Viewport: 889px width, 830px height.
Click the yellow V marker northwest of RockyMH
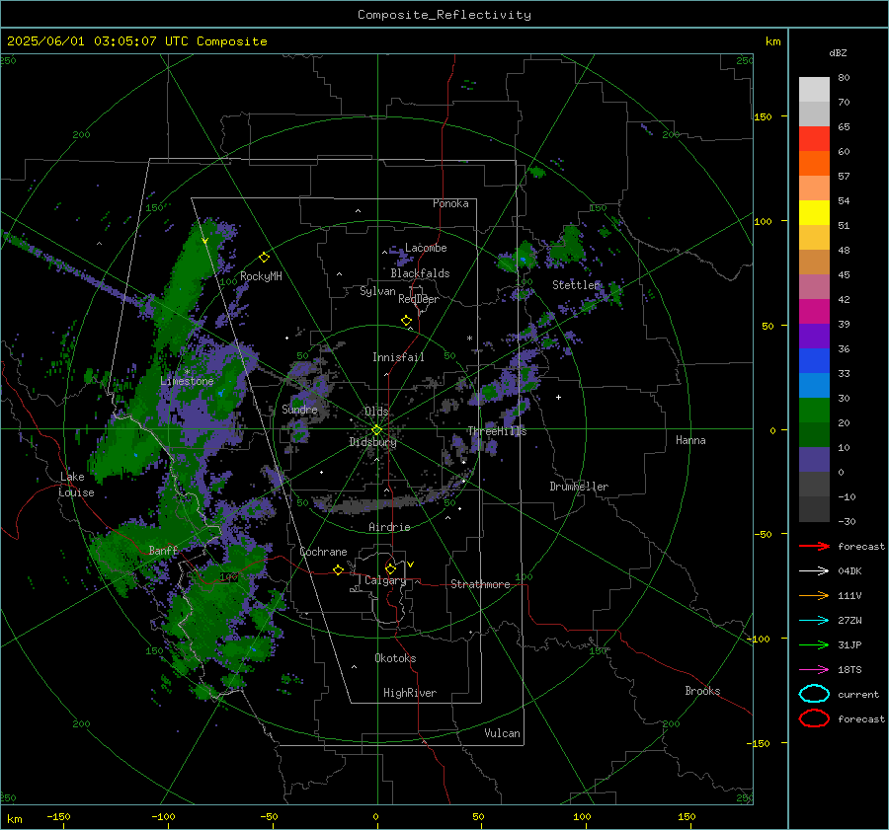(x=205, y=242)
